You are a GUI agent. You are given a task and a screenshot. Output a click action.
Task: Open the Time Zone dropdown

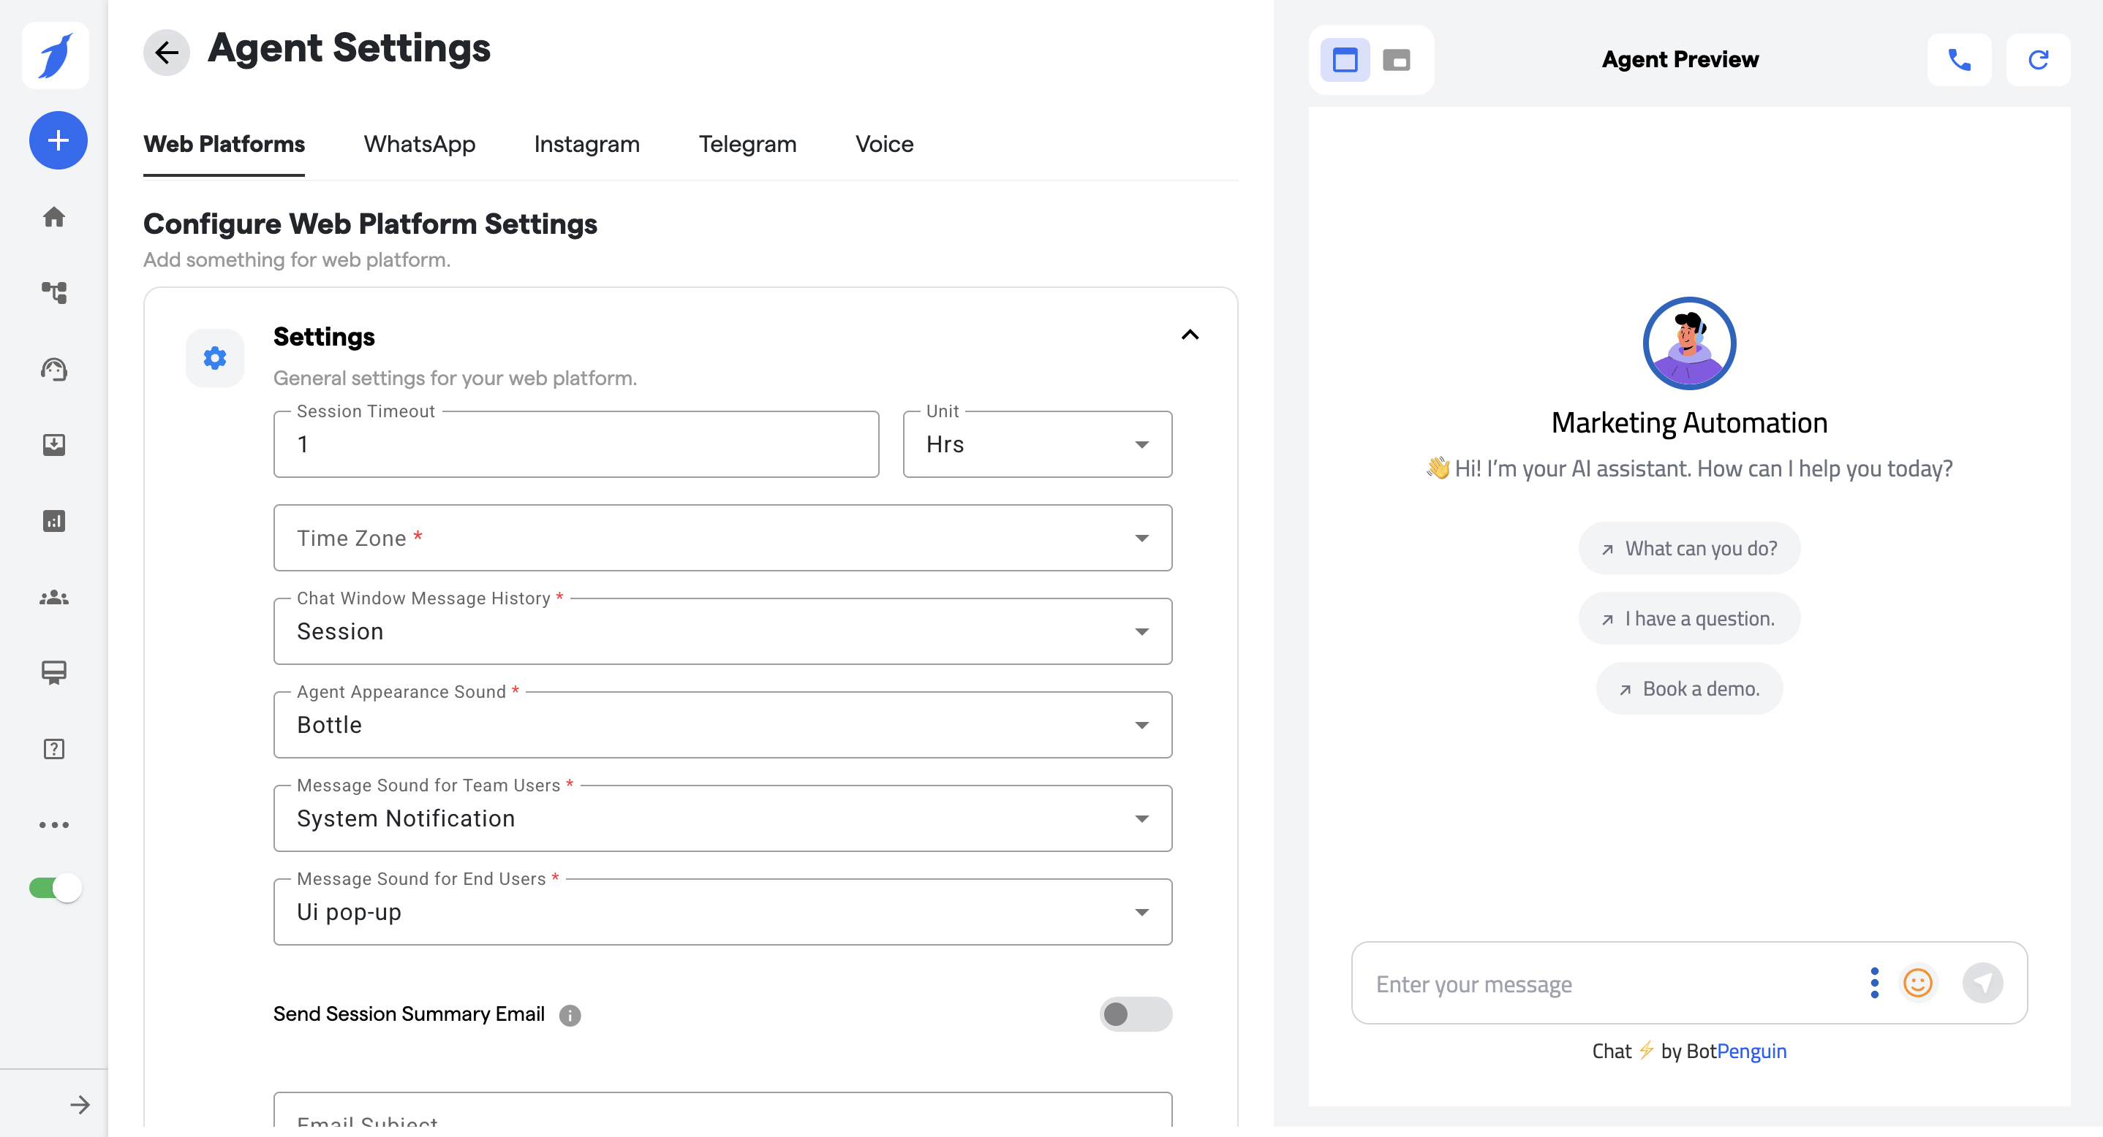click(722, 539)
